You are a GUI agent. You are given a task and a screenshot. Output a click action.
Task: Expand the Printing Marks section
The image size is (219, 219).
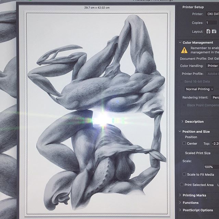(x=180, y=195)
